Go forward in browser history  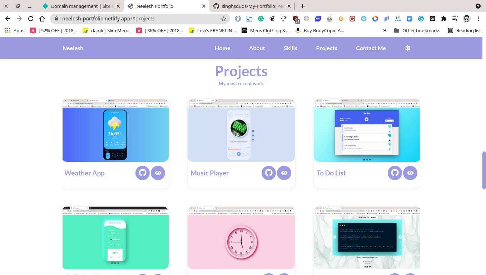[x=19, y=19]
